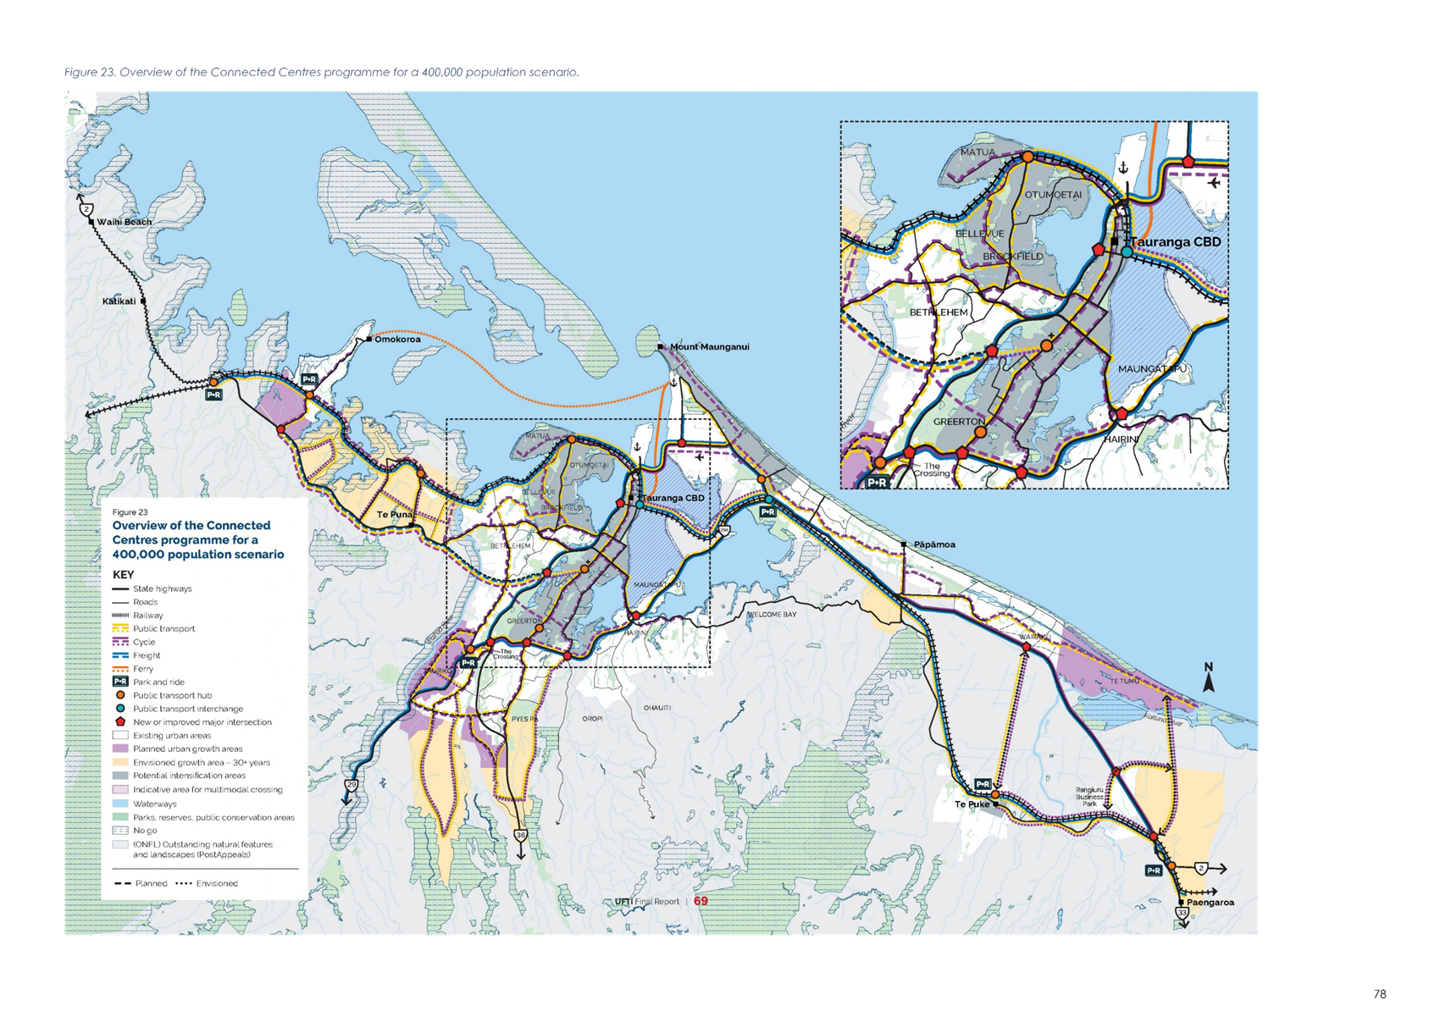Screen dimensions: 1451x1011
Task: Click the 'No go' key entry
Action: 145,831
